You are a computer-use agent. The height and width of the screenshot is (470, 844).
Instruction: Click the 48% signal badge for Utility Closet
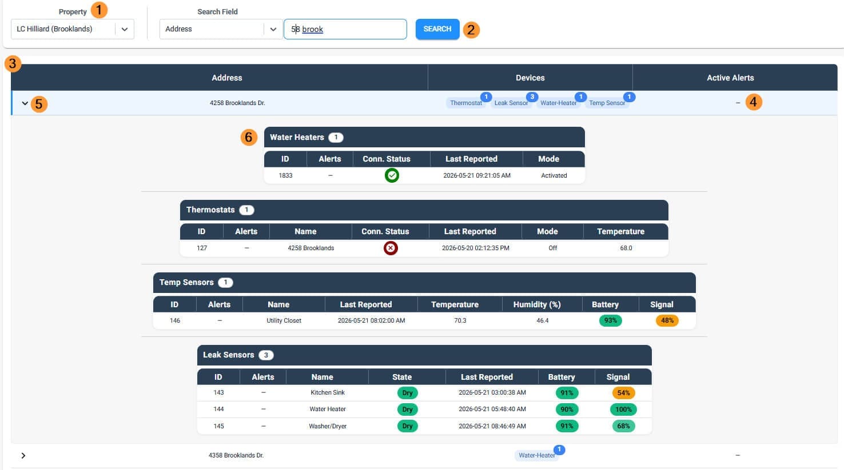[x=667, y=320]
